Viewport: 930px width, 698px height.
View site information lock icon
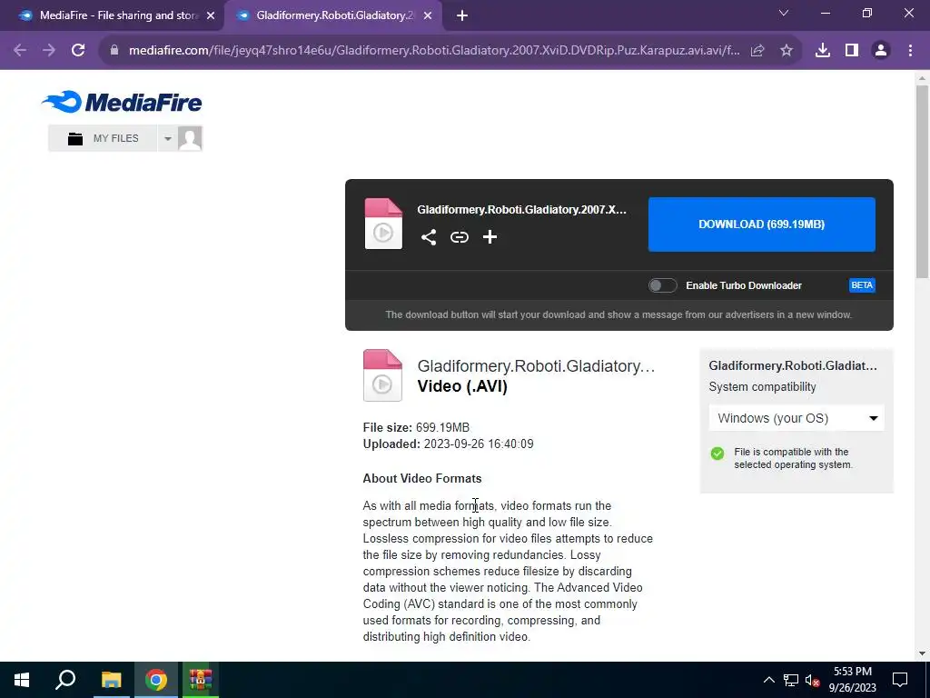[x=114, y=51]
